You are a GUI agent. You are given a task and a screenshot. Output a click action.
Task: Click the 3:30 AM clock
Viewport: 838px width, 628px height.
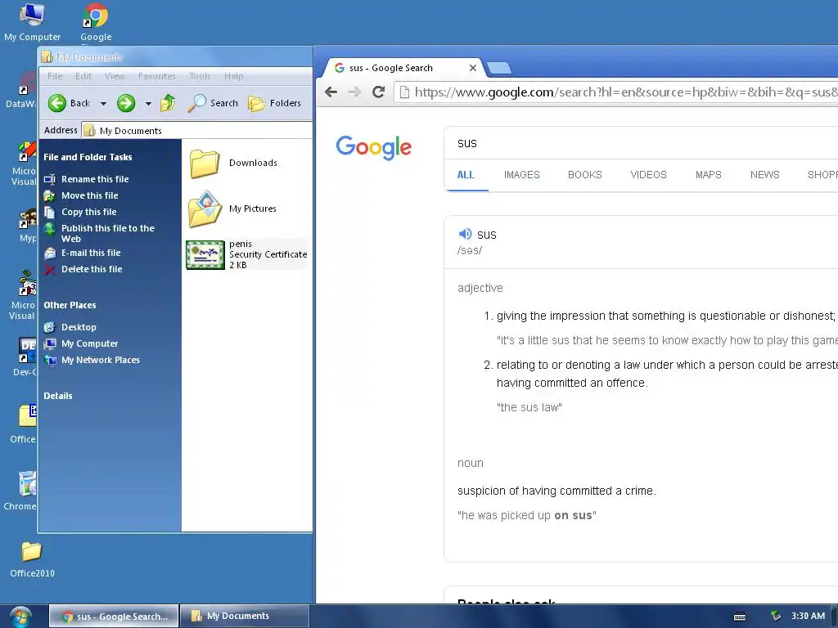point(808,617)
